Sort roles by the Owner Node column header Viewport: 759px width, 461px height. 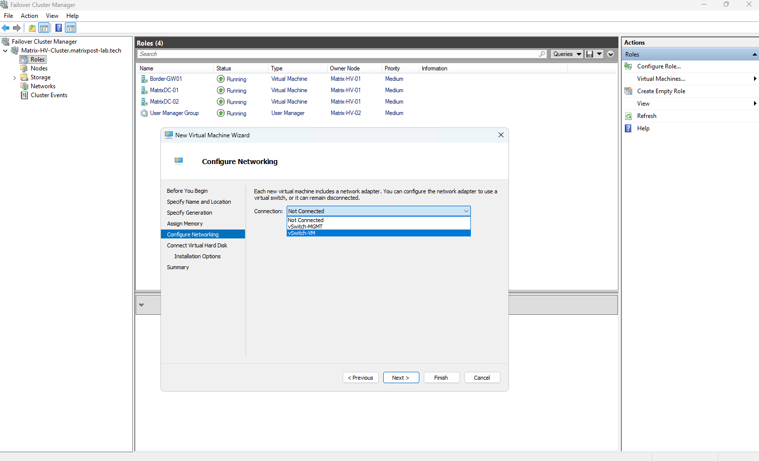click(x=354, y=68)
